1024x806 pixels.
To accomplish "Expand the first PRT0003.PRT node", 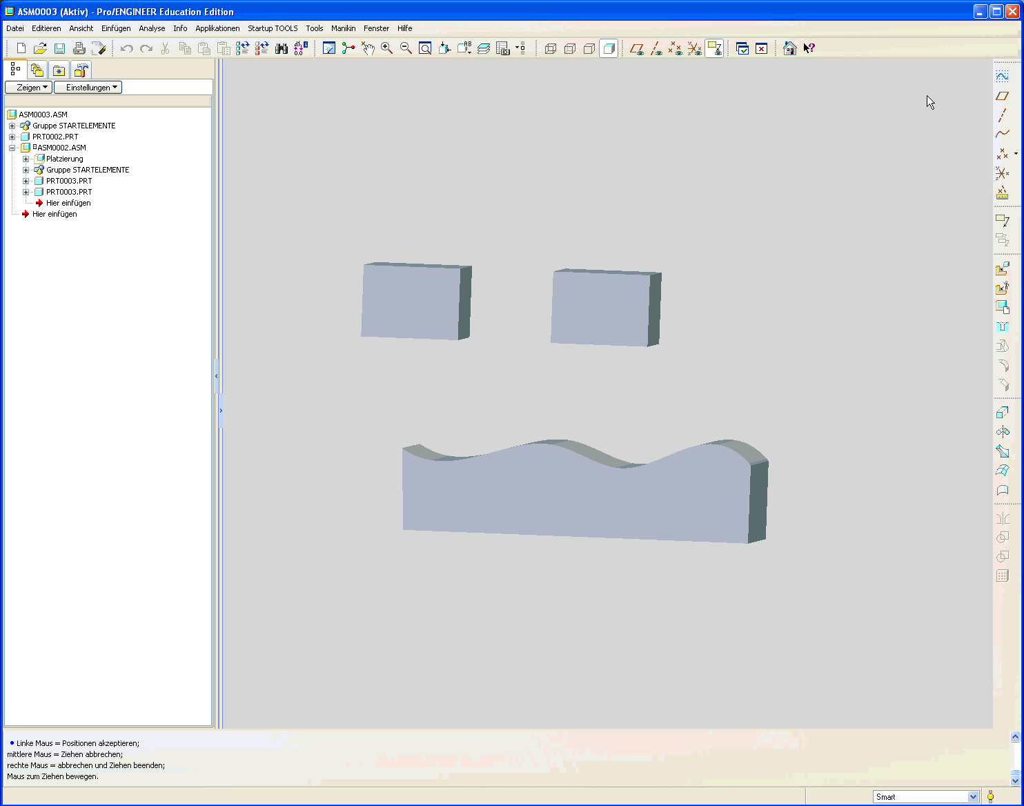I will point(26,181).
